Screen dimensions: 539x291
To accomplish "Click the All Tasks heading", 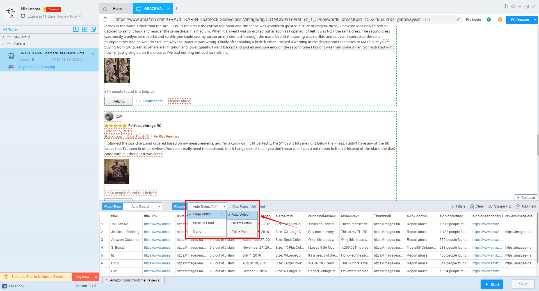I will (x=10, y=30).
